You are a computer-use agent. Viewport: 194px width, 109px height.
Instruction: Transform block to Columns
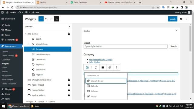tap(106, 91)
